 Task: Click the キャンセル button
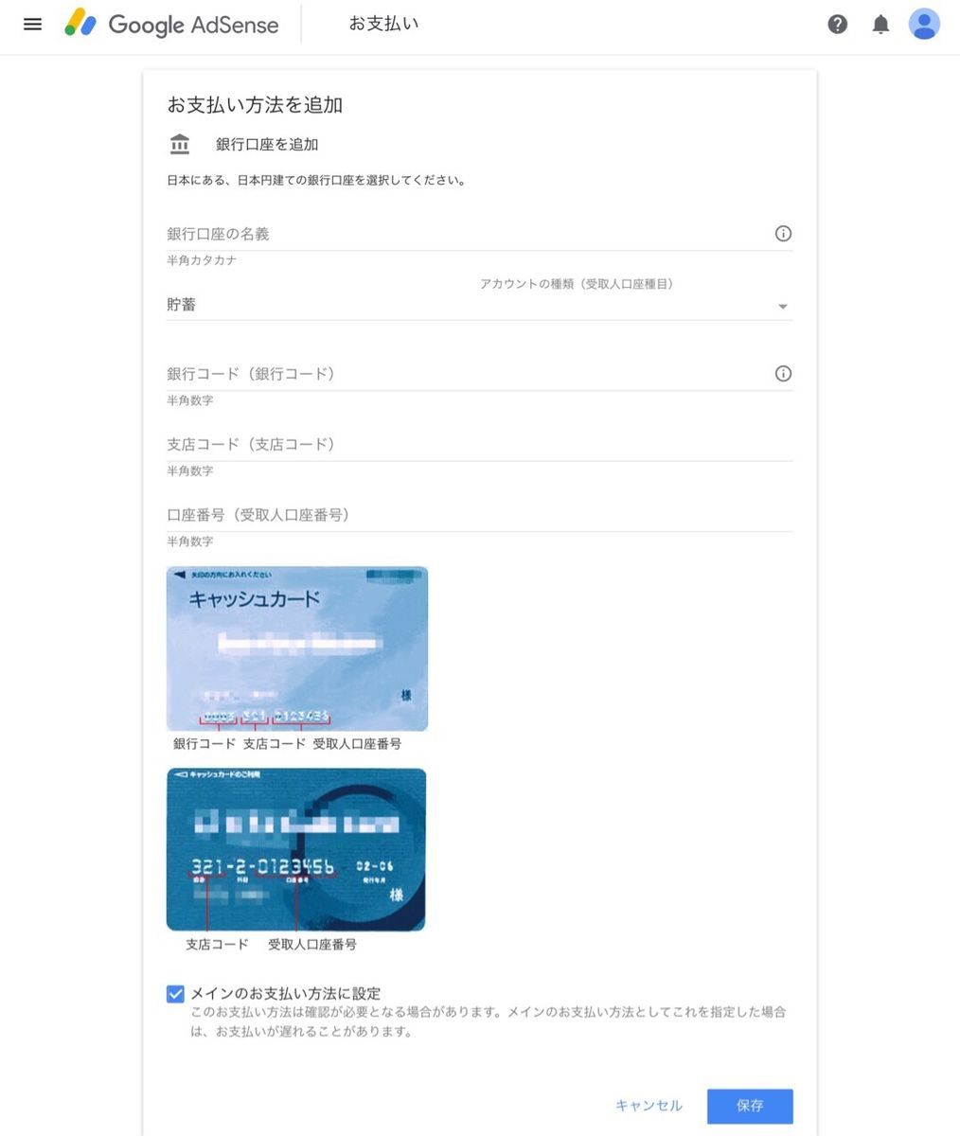point(649,1106)
